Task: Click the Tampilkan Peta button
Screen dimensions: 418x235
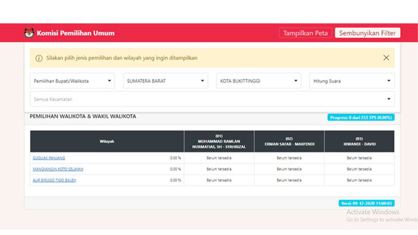Action: [x=306, y=33]
